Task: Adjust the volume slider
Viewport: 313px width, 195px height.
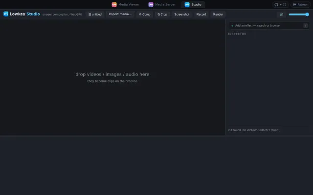Action: click(299, 14)
